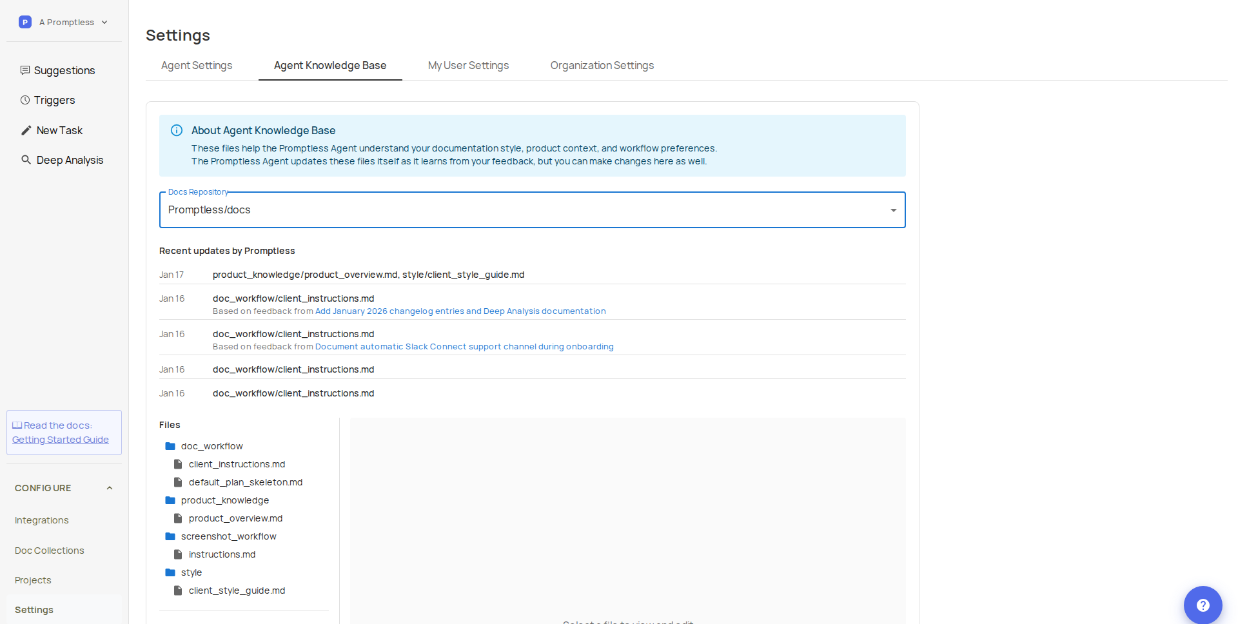This screenshot has width=1238, height=624.
Task: Open Deep Analysis via magnifier icon
Action: [x=26, y=159]
